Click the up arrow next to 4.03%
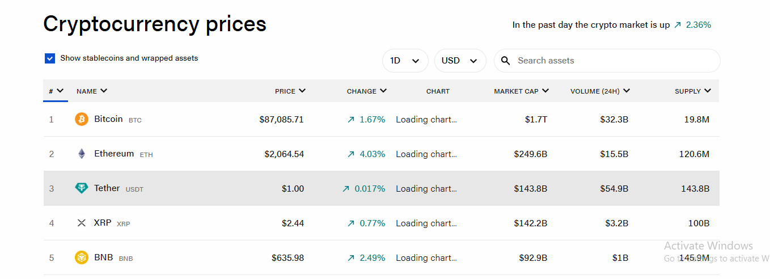 351,154
